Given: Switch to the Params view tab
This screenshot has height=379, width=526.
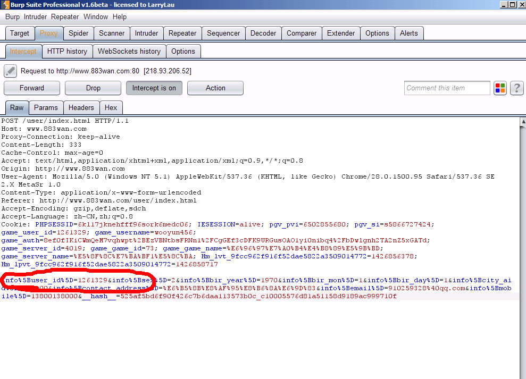Looking at the screenshot, I should tap(46, 108).
